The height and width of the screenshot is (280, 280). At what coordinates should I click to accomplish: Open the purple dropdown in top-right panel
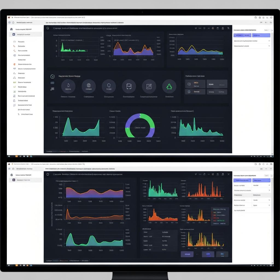coord(261,35)
